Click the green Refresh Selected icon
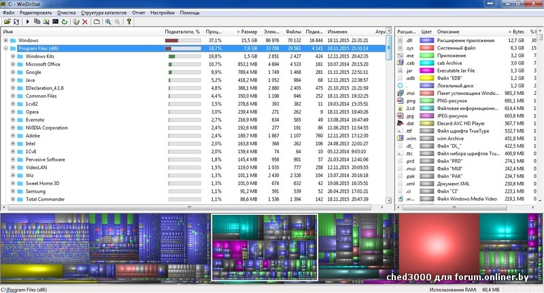544x293 pixels. click(x=65, y=22)
